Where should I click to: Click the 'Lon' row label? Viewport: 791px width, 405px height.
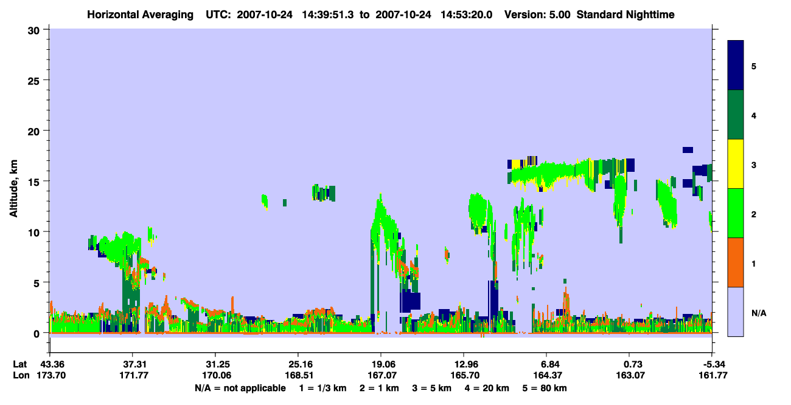[21, 375]
